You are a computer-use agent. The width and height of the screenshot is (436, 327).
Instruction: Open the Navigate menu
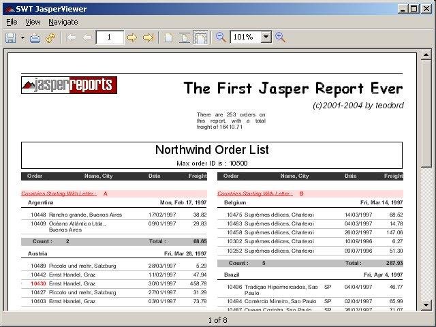[63, 22]
